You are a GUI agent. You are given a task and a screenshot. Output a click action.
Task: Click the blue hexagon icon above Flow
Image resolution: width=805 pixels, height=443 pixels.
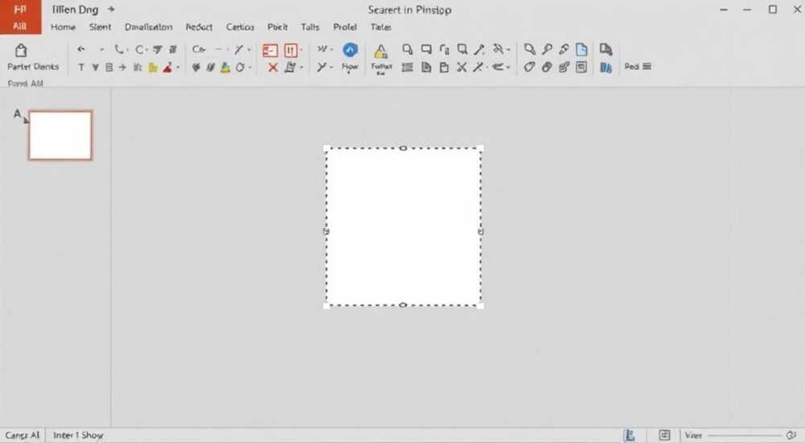point(350,50)
